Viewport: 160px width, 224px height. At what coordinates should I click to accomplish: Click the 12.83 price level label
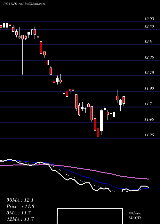click(x=149, y=26)
